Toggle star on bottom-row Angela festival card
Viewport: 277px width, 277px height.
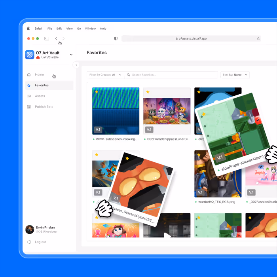click(x=97, y=218)
